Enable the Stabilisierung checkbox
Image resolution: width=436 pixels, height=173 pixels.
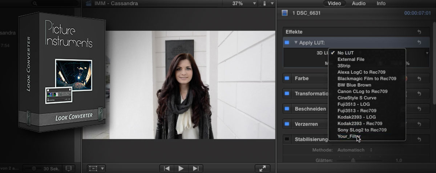point(287,139)
